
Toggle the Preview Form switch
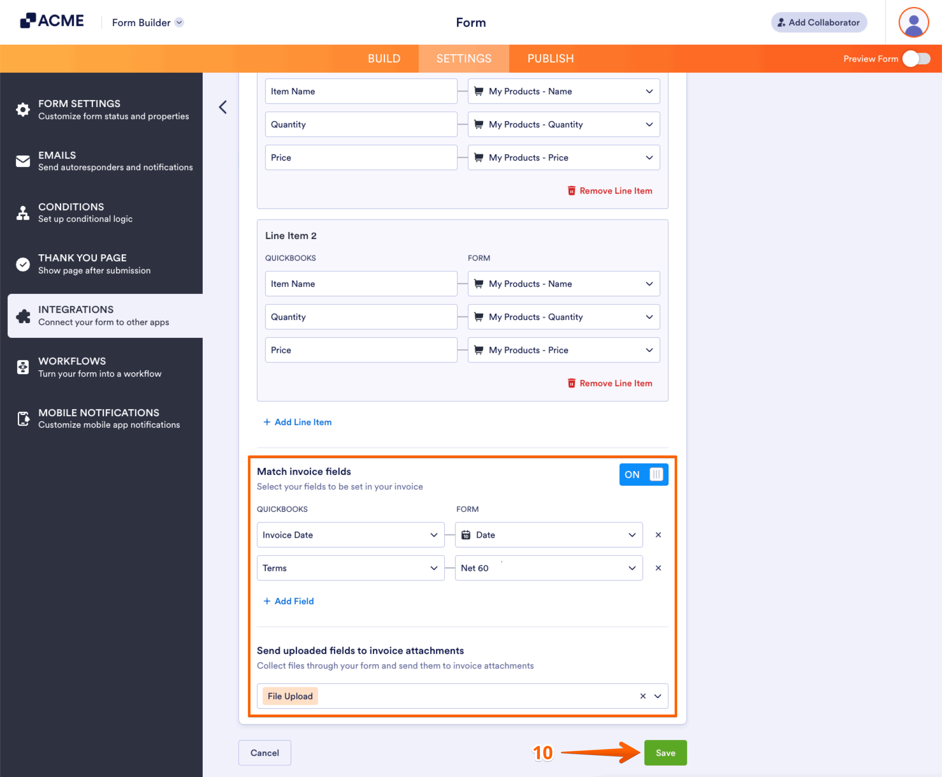click(916, 58)
